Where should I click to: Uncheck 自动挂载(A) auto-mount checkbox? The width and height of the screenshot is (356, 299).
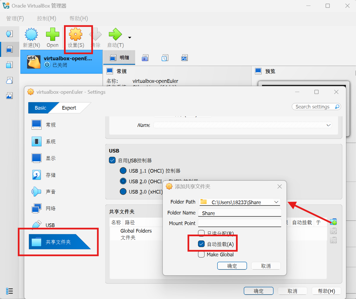coord(201,244)
